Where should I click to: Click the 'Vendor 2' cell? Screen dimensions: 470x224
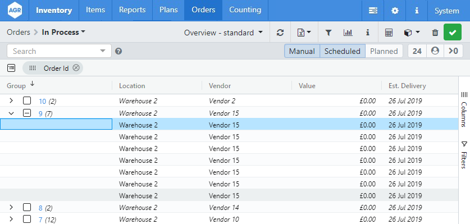pos(247,100)
